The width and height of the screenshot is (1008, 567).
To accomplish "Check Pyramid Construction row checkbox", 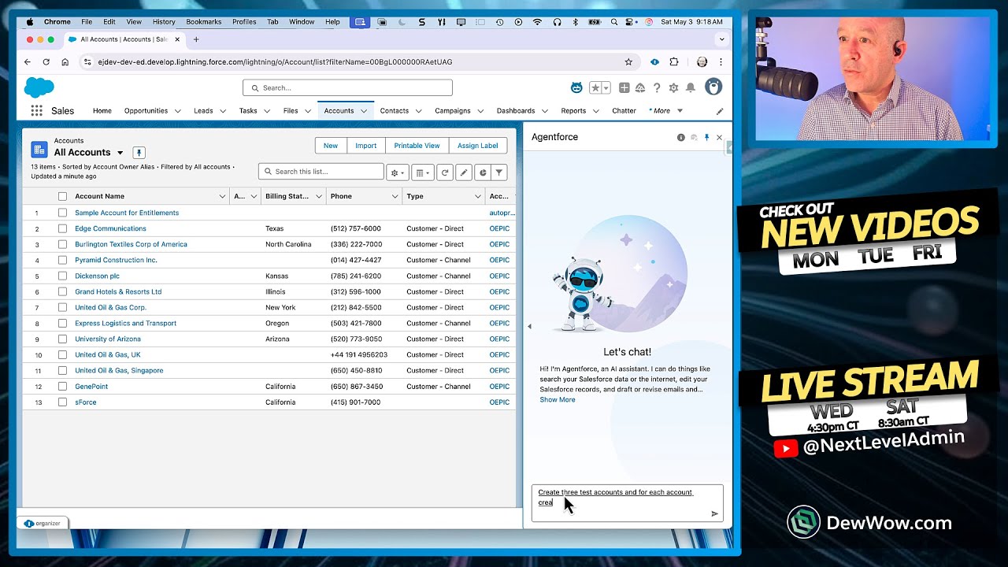I will point(62,260).
